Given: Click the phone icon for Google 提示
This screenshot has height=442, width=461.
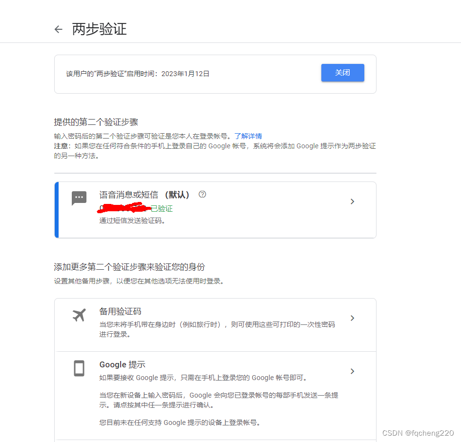Looking at the screenshot, I should (79, 369).
